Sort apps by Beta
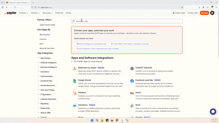This screenshot has height=123, width=219. coord(41,44)
